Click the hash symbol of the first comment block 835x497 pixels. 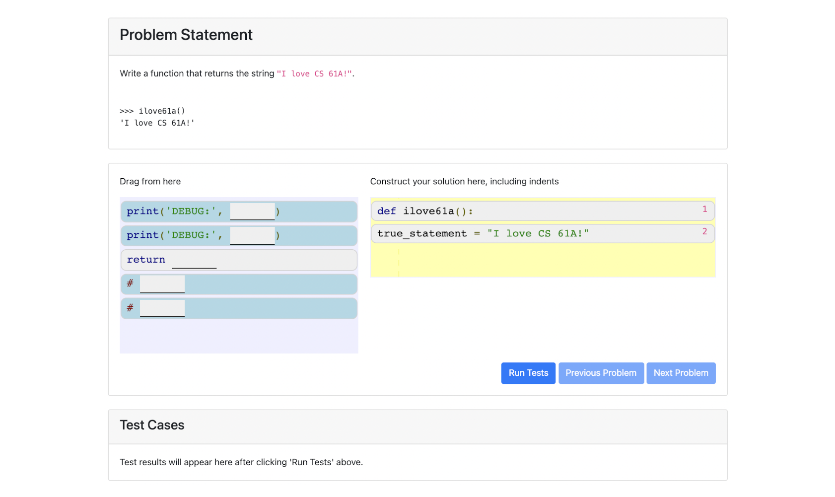(130, 284)
